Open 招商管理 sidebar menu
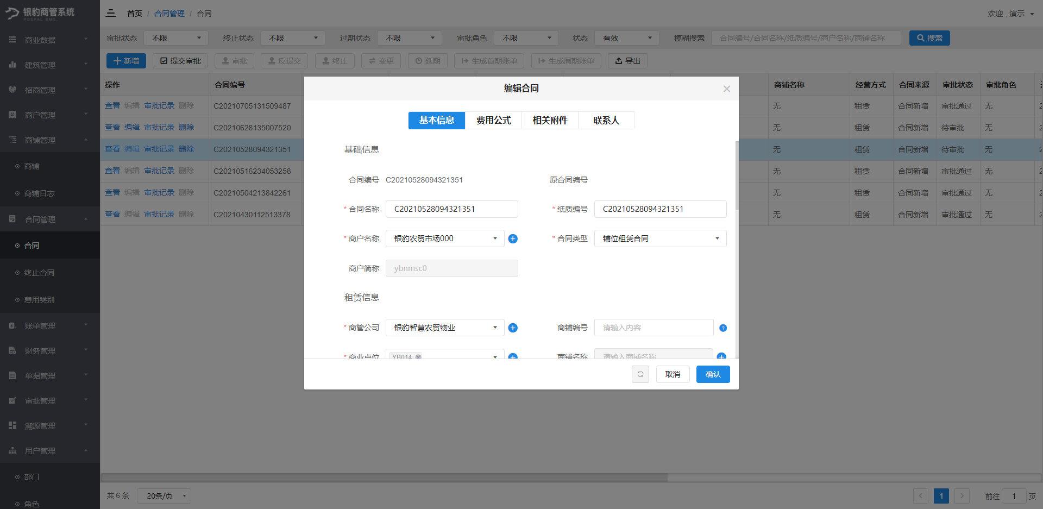Viewport: 1043px width, 509px height. click(x=50, y=90)
